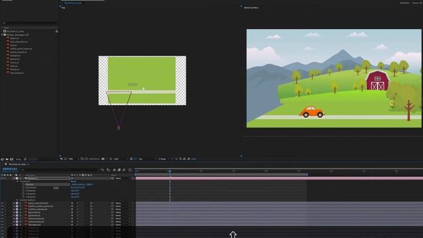Screen dimensions: 423x238
Task: Expand the Camera Options group
Action: [x=18, y=200]
